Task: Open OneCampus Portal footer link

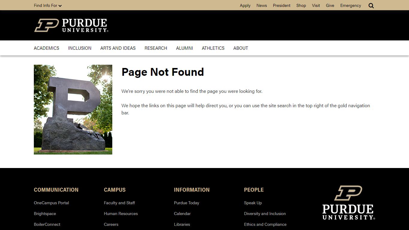Action: 51,203
